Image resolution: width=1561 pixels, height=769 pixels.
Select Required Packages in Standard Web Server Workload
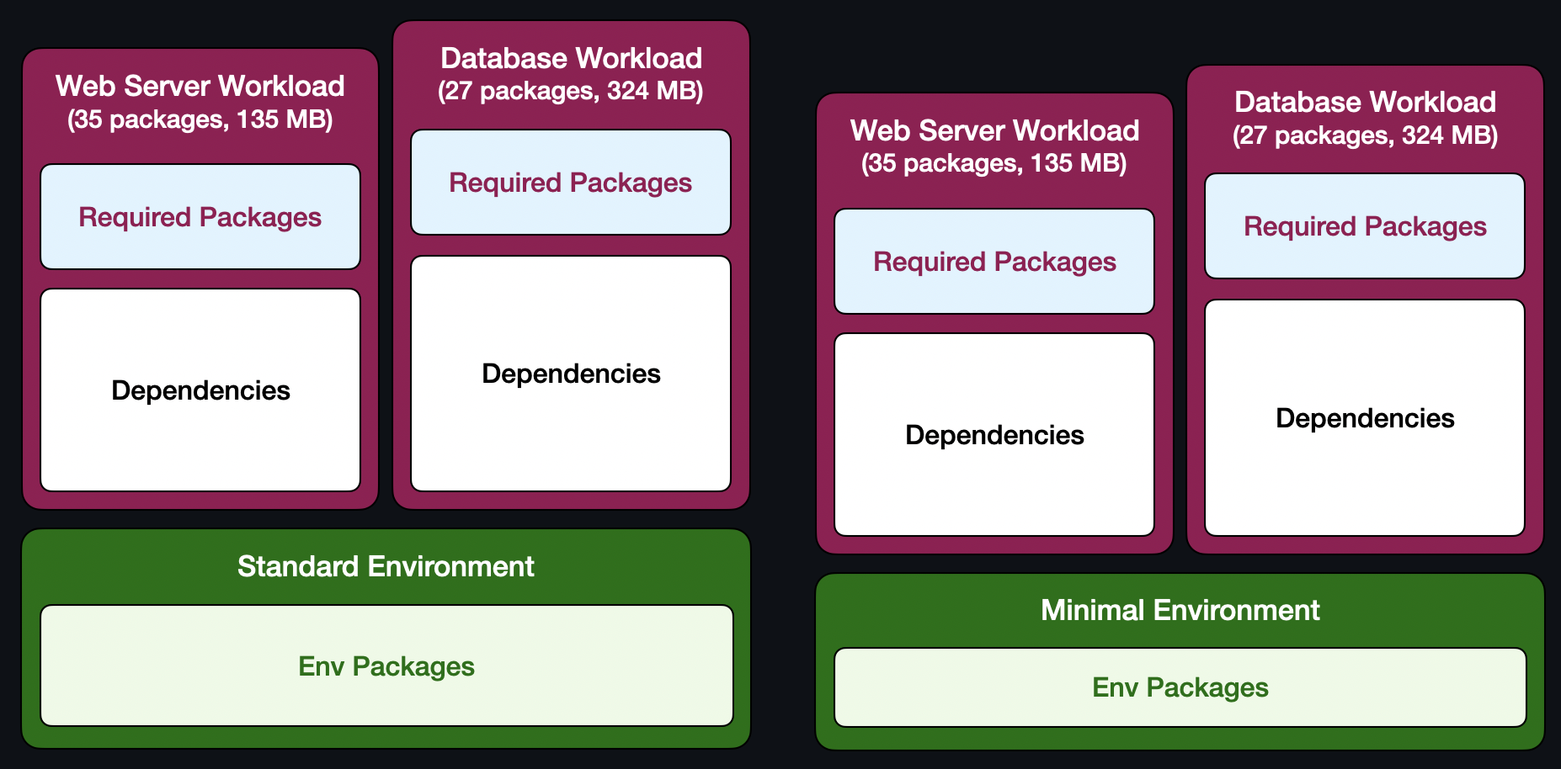pyautogui.click(x=200, y=217)
